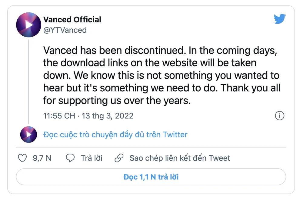This screenshot has height=199, width=303.
Task: Open tweet details via the circled "i" icon
Action: [280, 116]
